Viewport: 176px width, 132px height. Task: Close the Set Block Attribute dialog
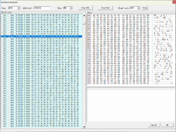pyautogui.click(x=174, y=2)
